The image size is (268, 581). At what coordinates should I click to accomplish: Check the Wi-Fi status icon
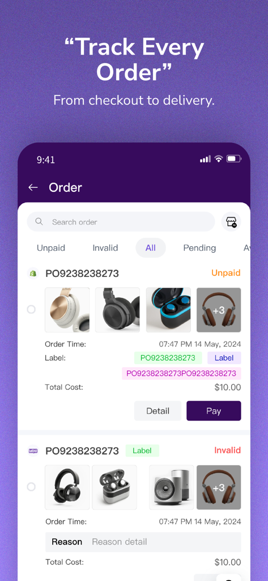219,159
